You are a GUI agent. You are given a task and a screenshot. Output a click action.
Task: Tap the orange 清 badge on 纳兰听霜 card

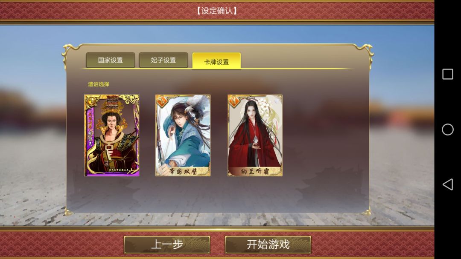(x=234, y=101)
